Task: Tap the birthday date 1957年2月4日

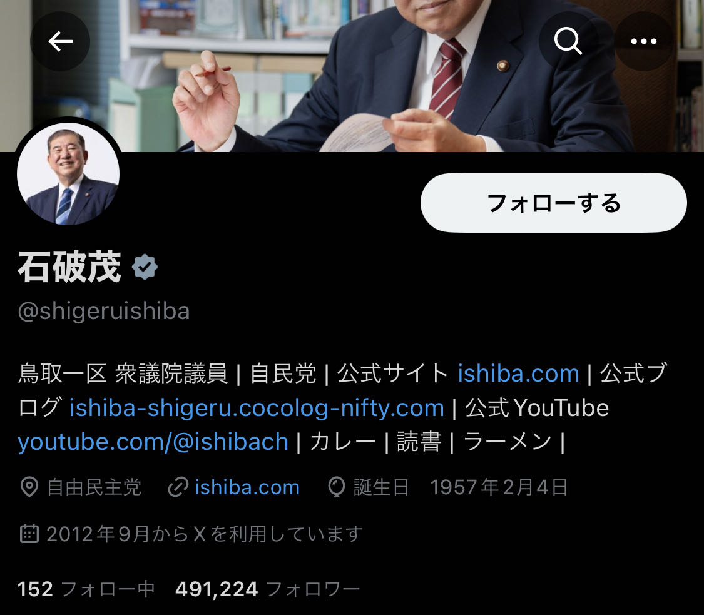Action: click(x=499, y=487)
